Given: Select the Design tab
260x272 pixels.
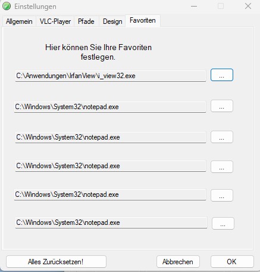Looking at the screenshot, I should click(x=112, y=21).
